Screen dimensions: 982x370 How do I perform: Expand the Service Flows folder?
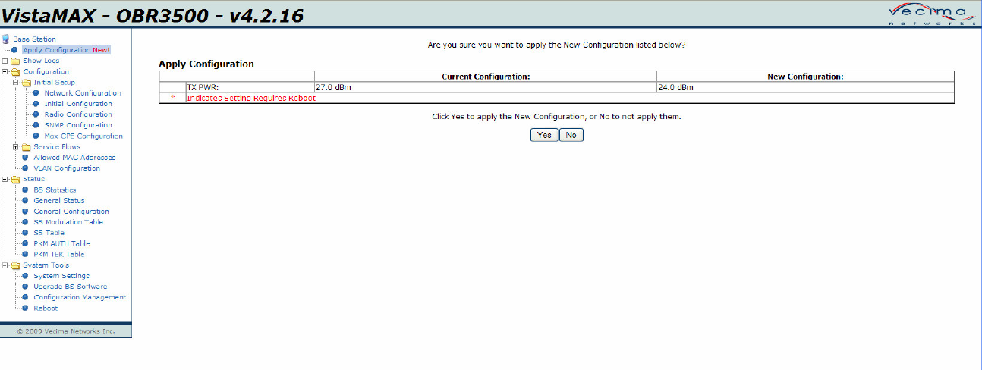click(x=16, y=147)
